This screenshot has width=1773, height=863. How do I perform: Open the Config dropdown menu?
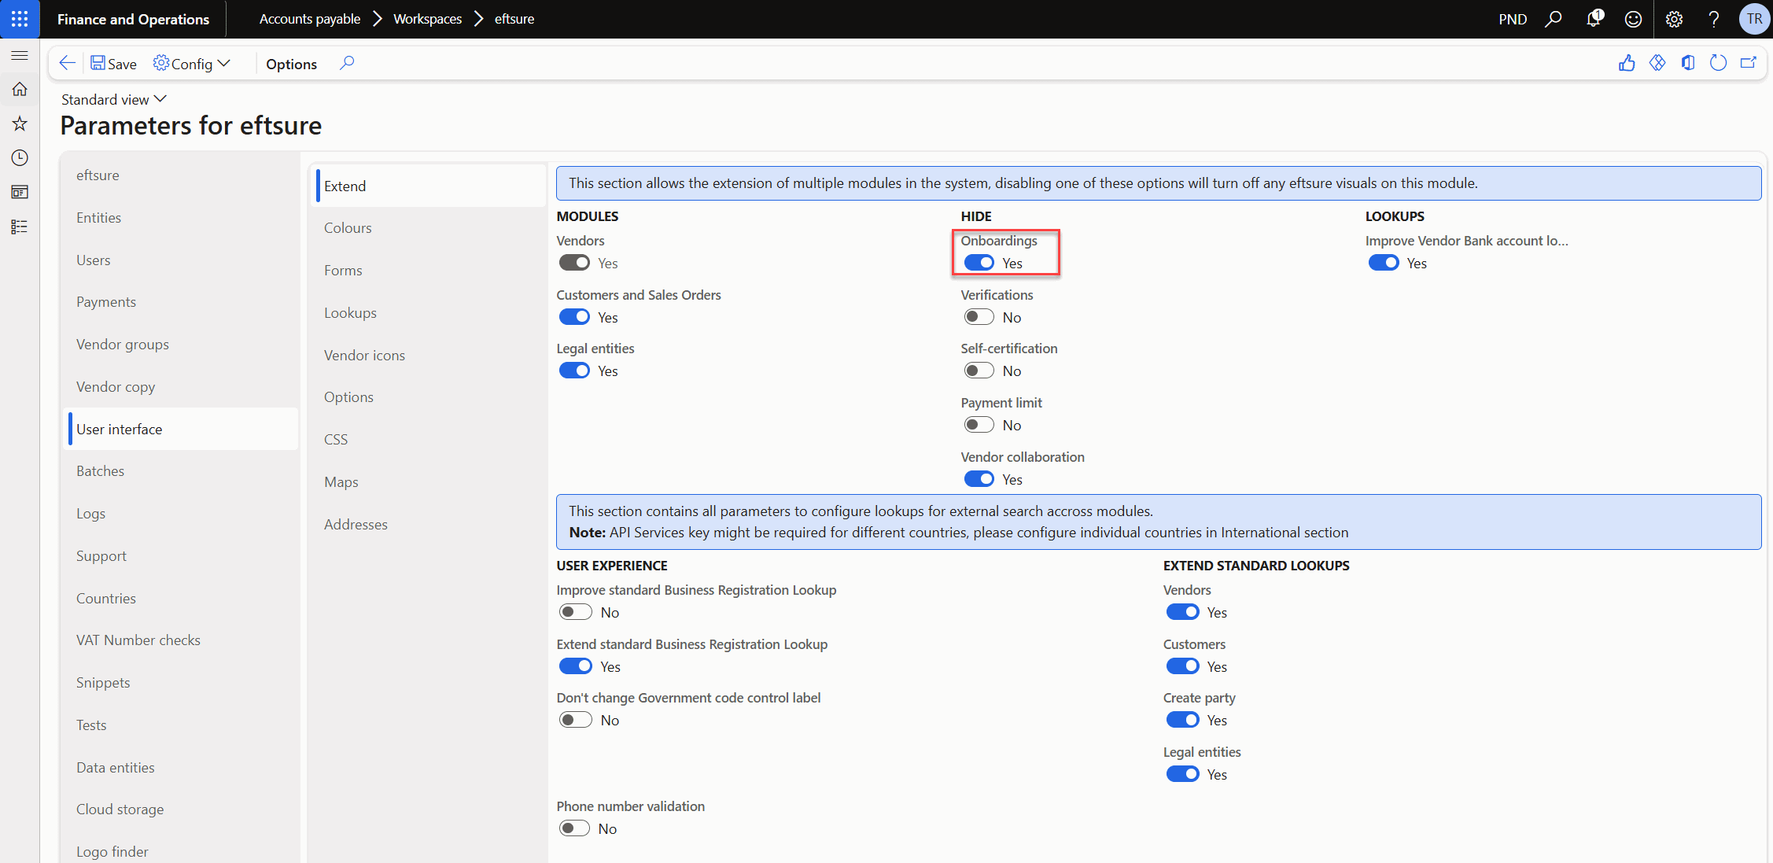[x=192, y=64]
